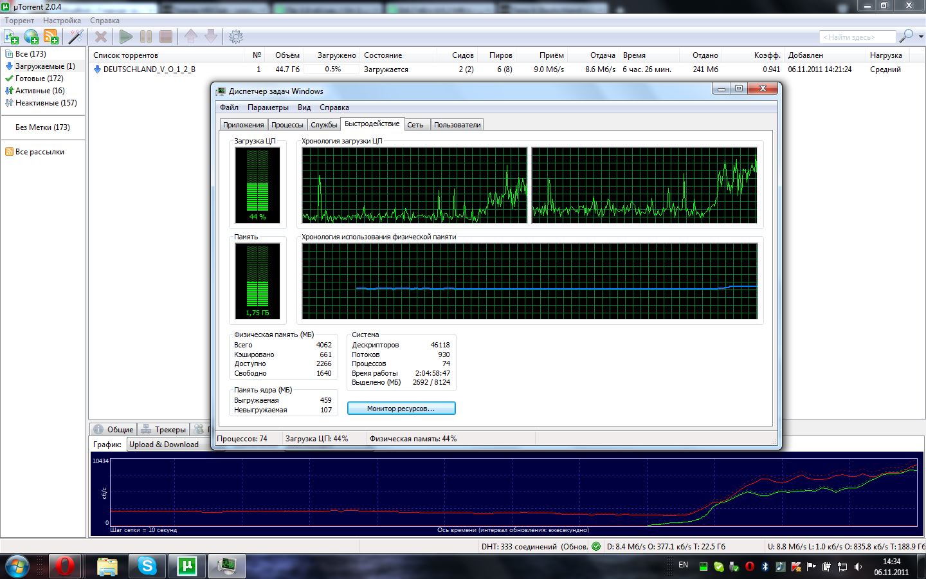The height and width of the screenshot is (579, 926).
Task: Click the Add Torrent toolbar icon
Action: 12,37
